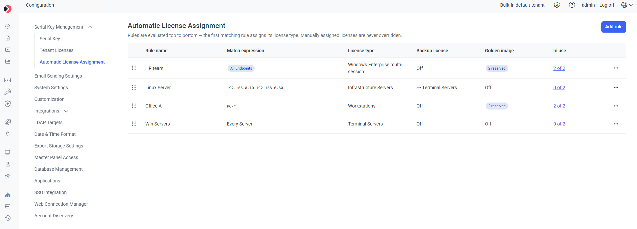The height and width of the screenshot is (229, 637).
Task: Open more actions menu for Office A
Action: click(616, 106)
